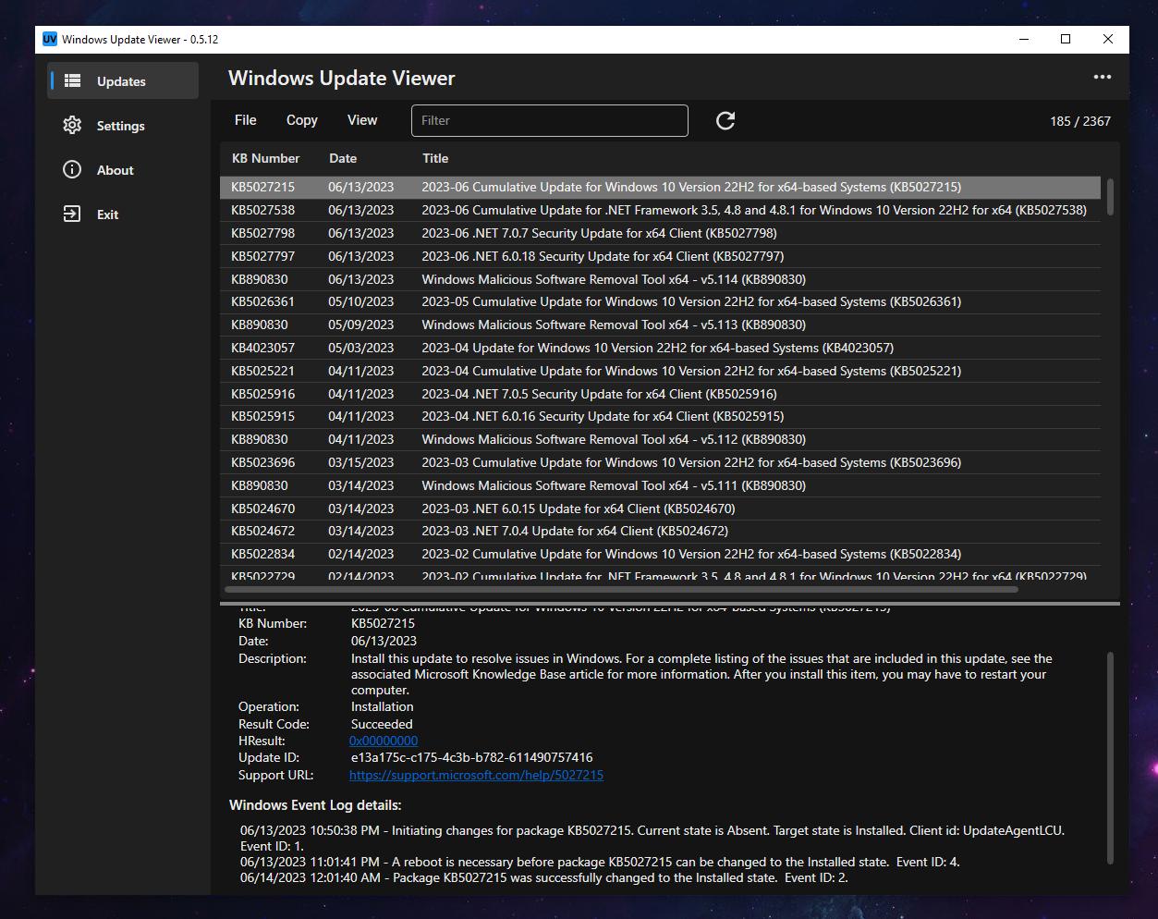Select Malicious Software Removal Tool v5.113 row

point(660,325)
